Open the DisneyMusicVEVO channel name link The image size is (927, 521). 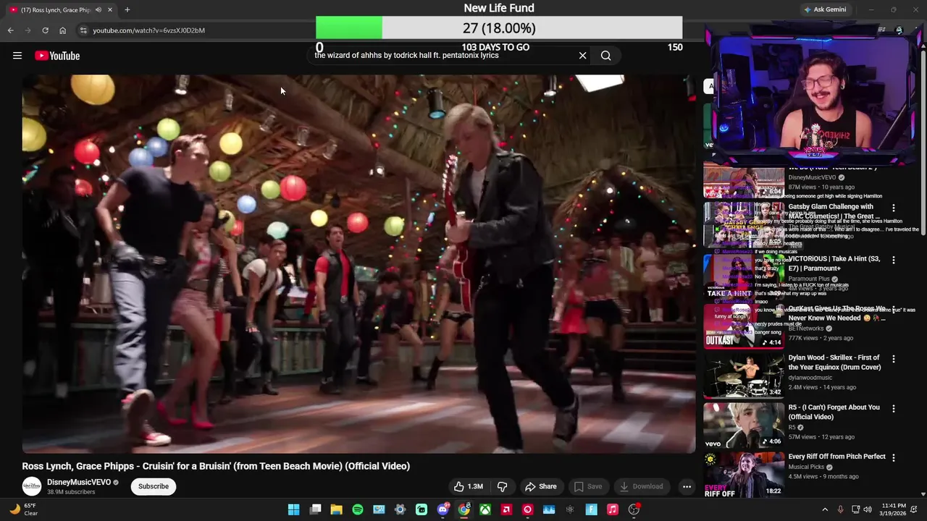point(79,482)
